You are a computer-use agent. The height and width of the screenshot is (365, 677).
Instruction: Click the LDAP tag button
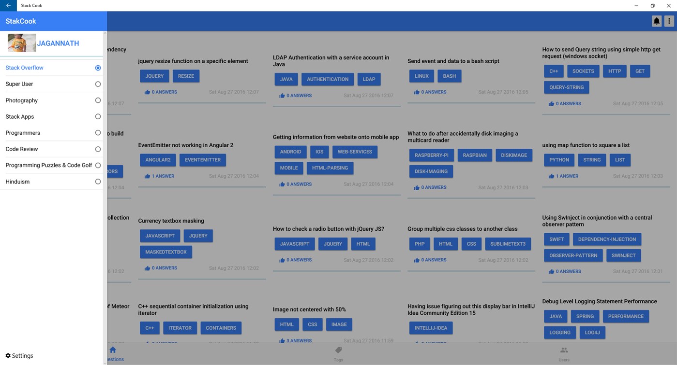(x=369, y=79)
